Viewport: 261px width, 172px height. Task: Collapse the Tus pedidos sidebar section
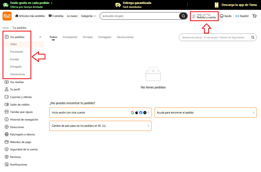[x=40, y=37]
